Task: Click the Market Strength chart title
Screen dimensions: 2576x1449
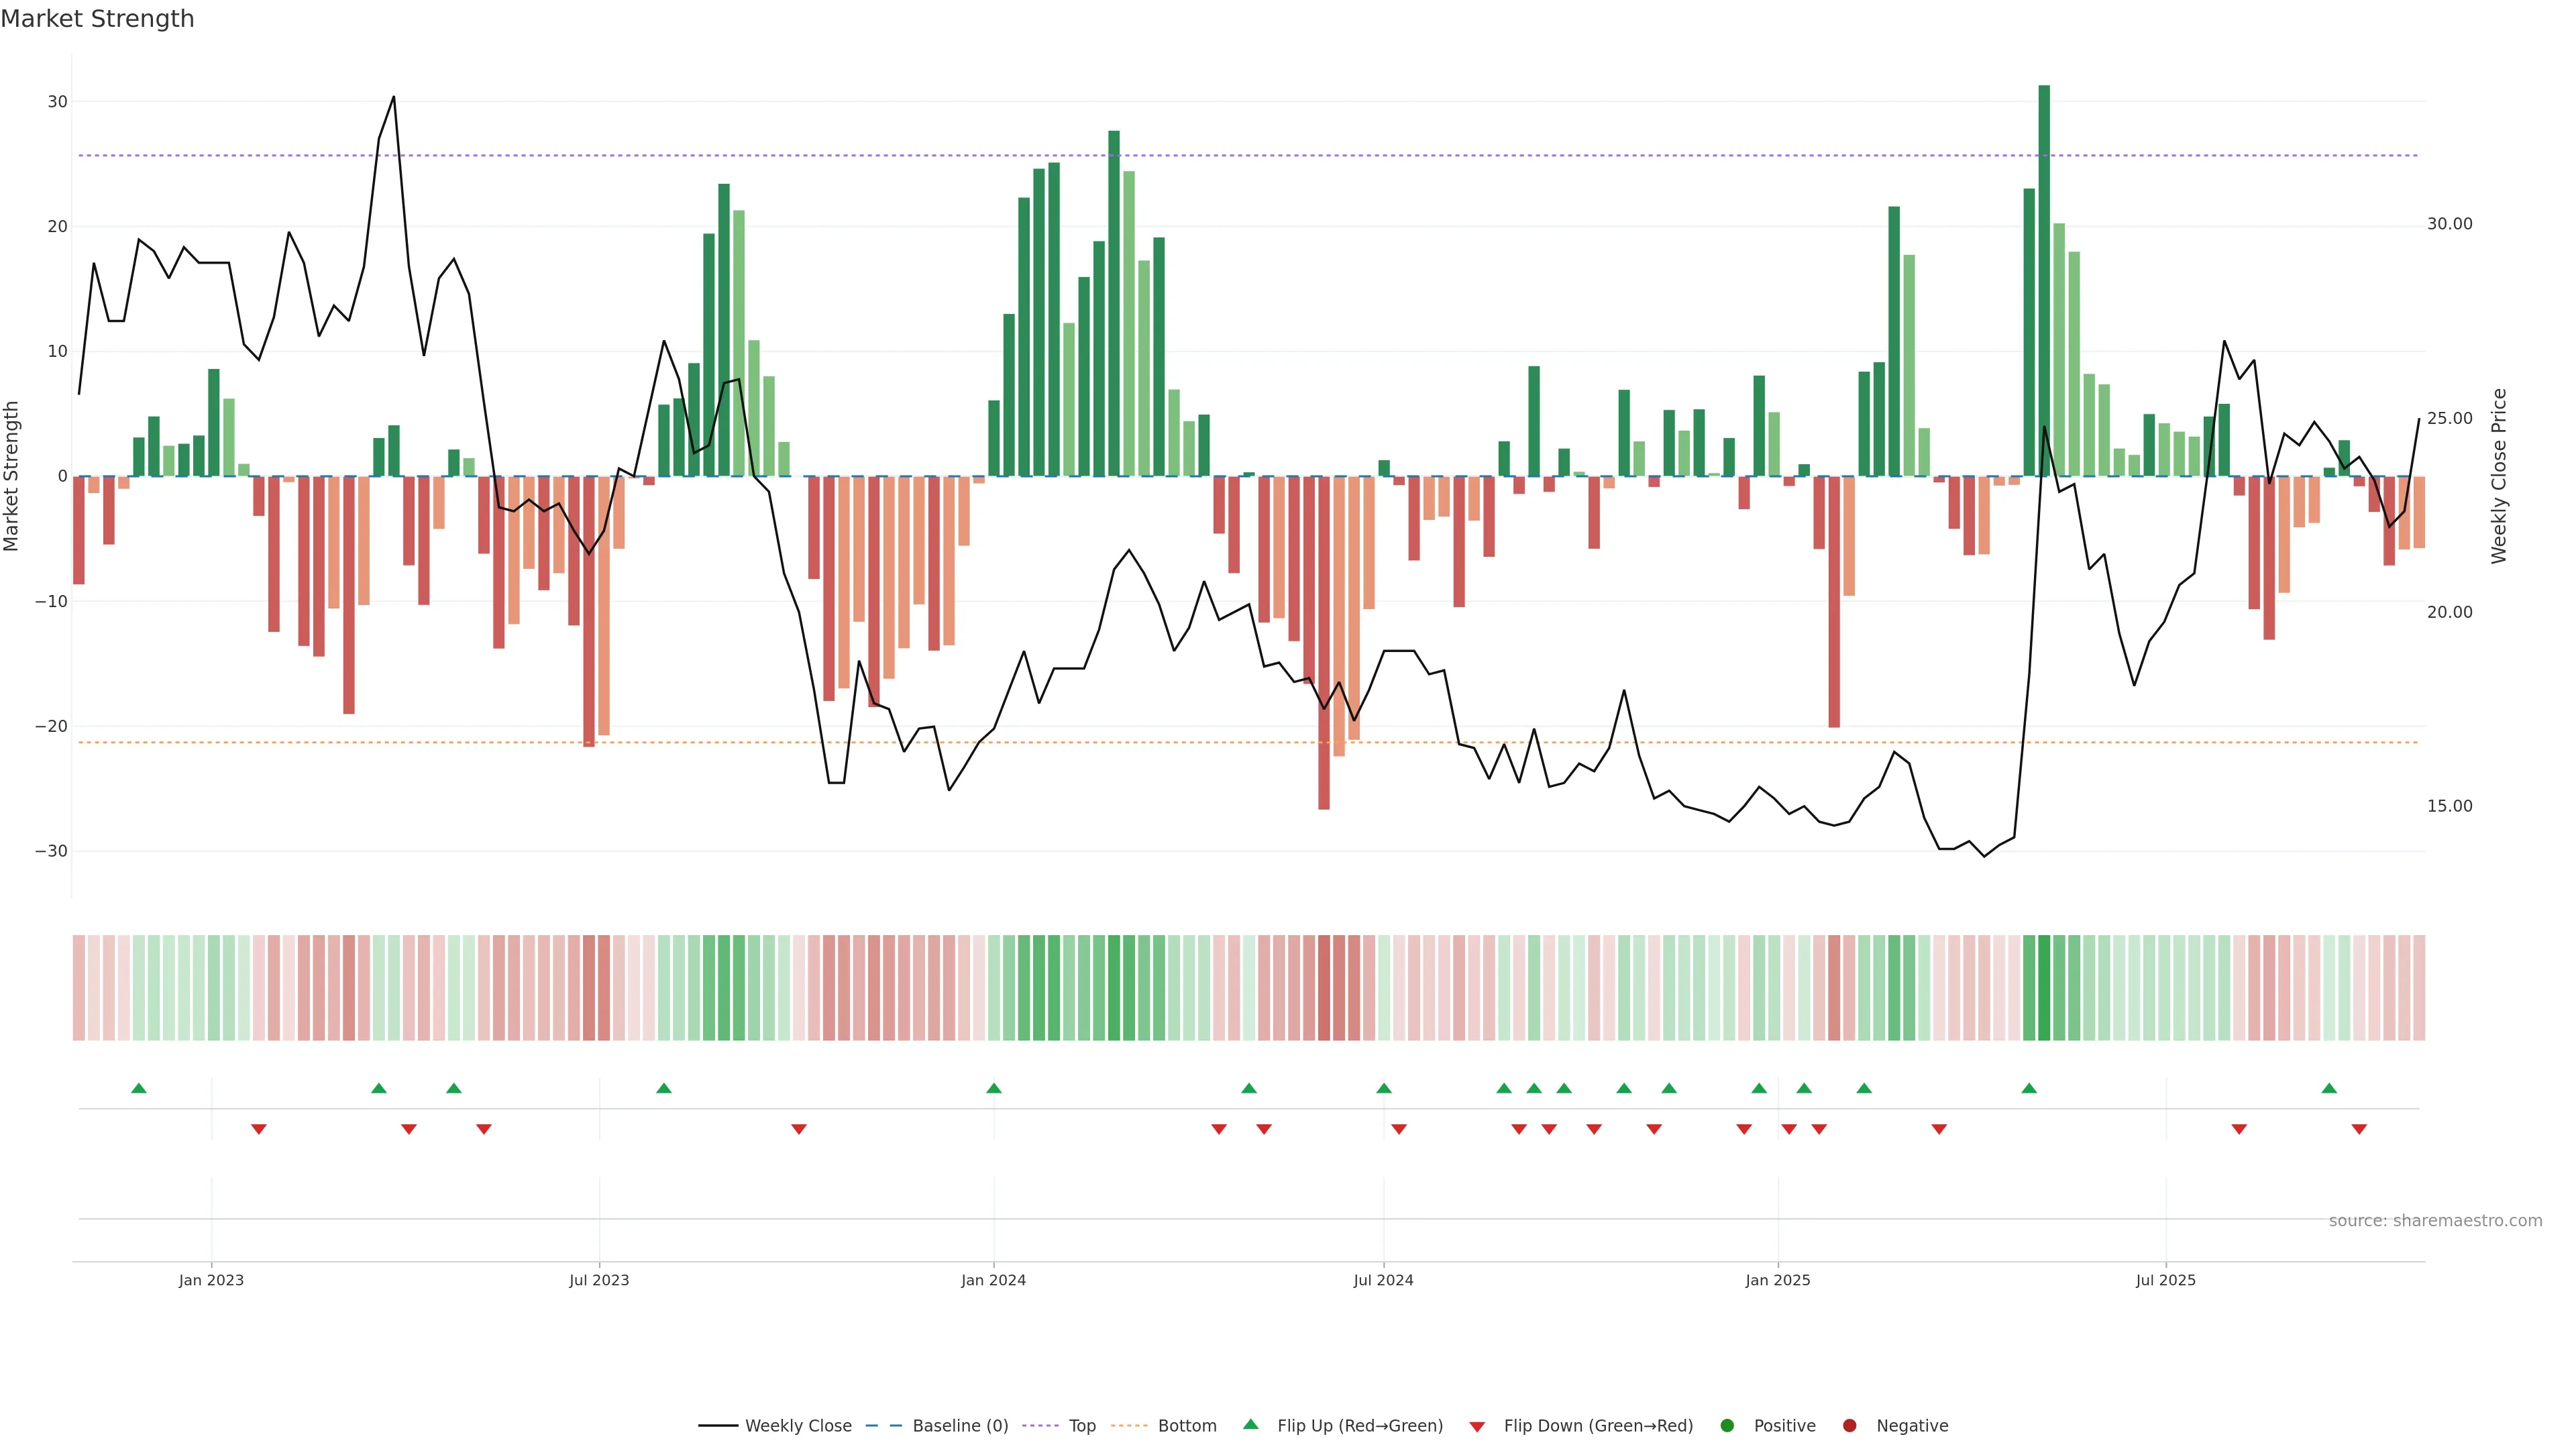Action: 97,19
